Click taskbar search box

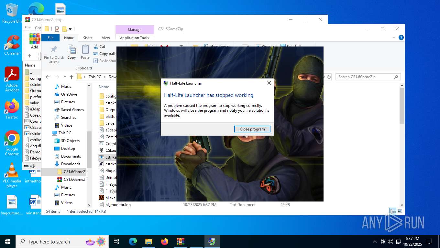coord(62,242)
